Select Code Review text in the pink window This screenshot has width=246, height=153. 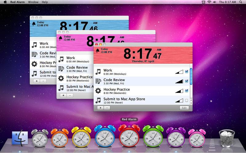(x=77, y=67)
